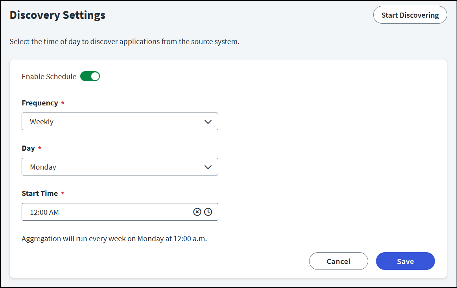Image resolution: width=457 pixels, height=288 pixels.
Task: Click the source system description text
Action: 124,41
